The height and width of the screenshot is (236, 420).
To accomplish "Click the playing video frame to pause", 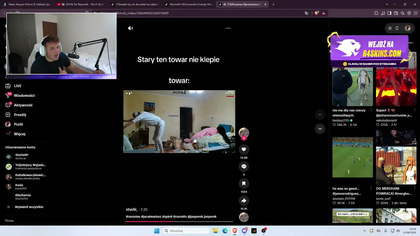I will tap(179, 122).
